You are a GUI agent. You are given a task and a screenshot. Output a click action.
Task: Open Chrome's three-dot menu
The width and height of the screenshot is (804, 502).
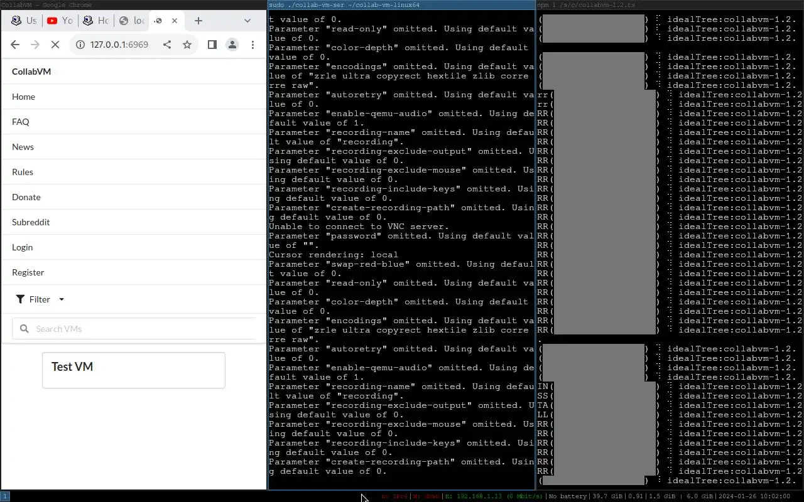[x=253, y=45]
